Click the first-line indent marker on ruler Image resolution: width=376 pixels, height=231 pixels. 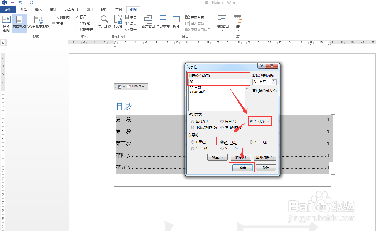[115, 41]
